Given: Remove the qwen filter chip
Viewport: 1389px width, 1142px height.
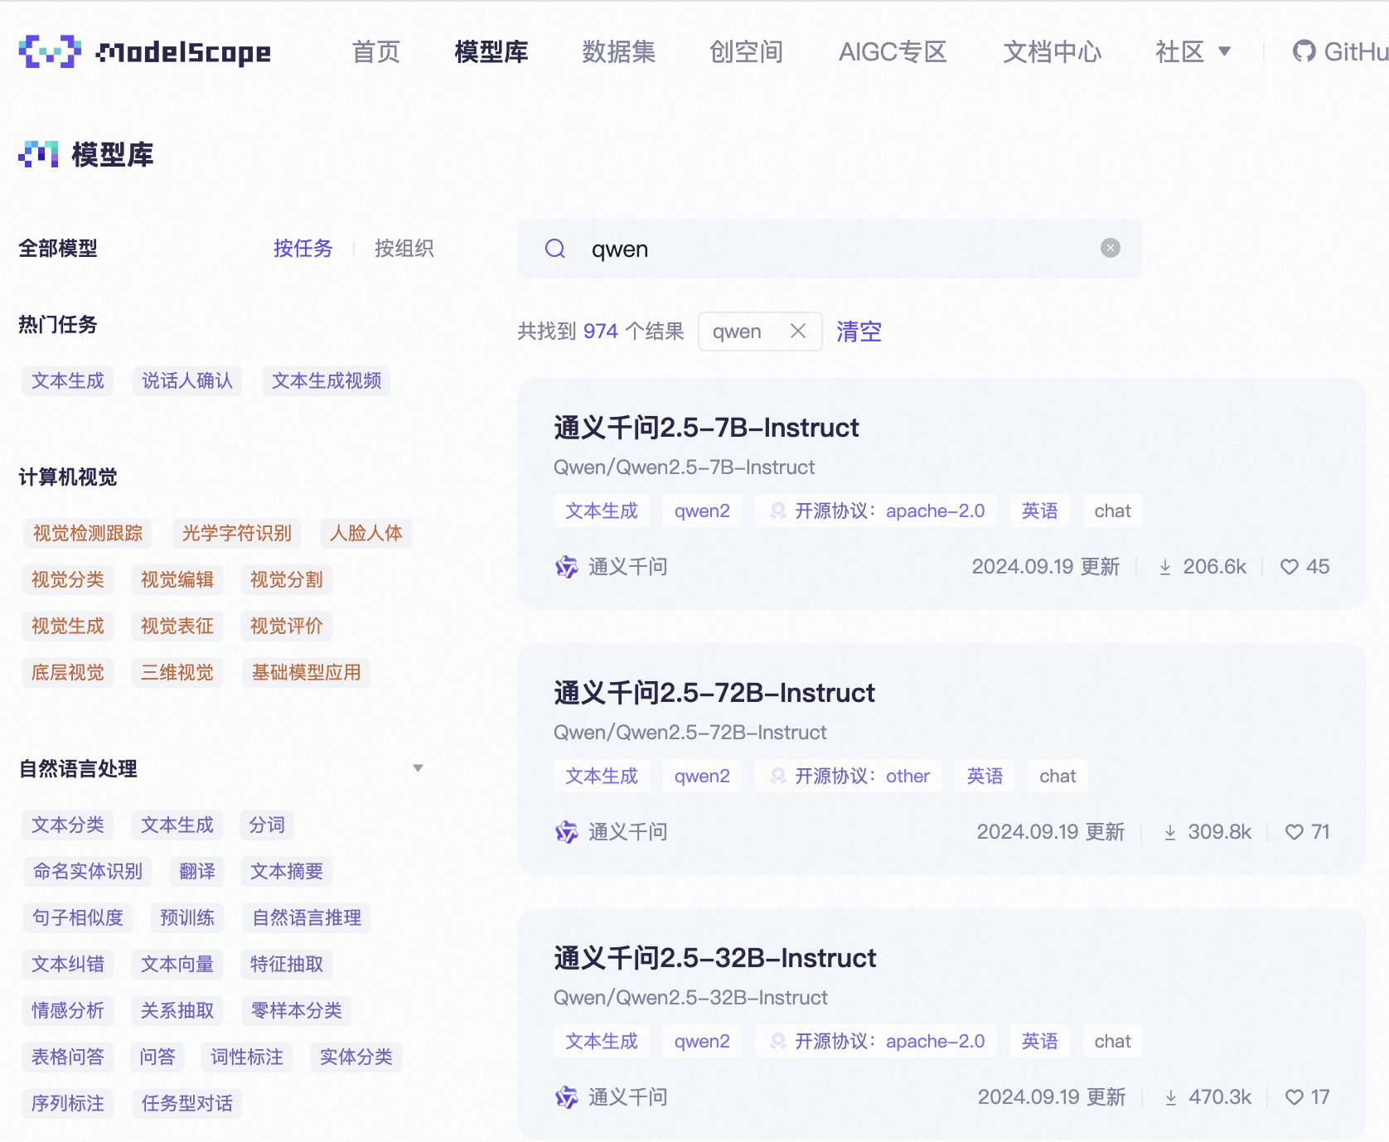Looking at the screenshot, I should point(798,331).
